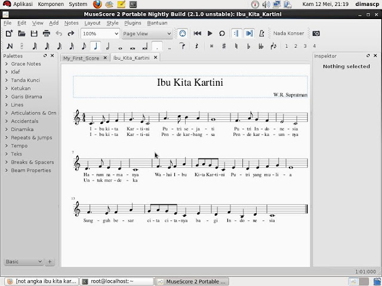Viewport: 382px width, 286px height.
Task: Open a score file from folder icon
Action: [x=21, y=33]
